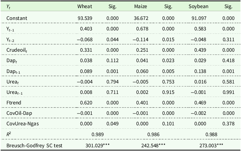Click the Wheat column header
This screenshot has height=151, width=241.
[x=85, y=6]
